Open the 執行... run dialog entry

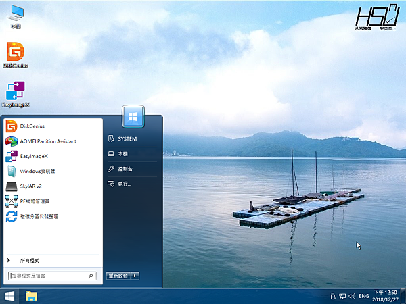(x=132, y=184)
